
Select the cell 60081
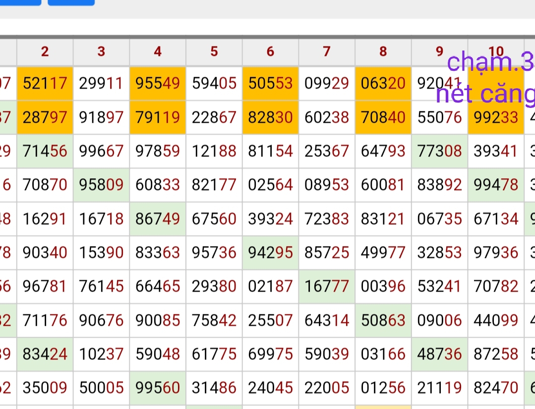(x=383, y=185)
